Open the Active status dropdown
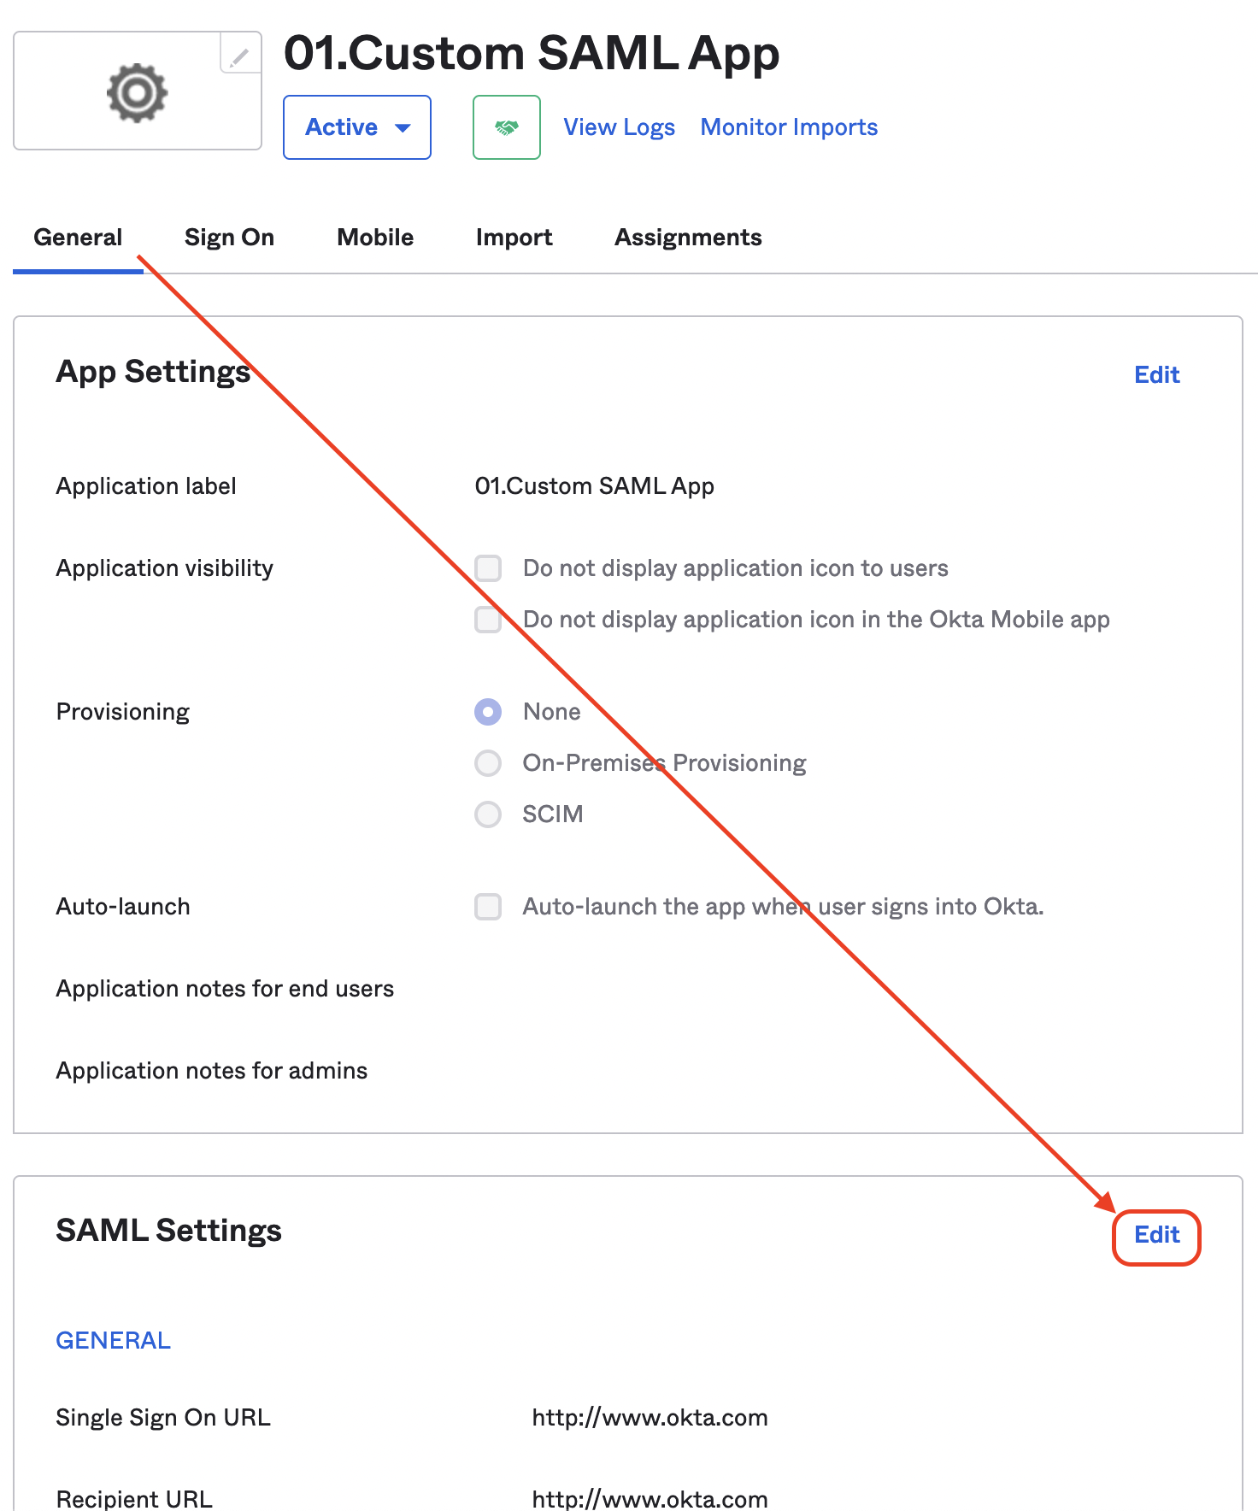The image size is (1258, 1511). pos(357,127)
